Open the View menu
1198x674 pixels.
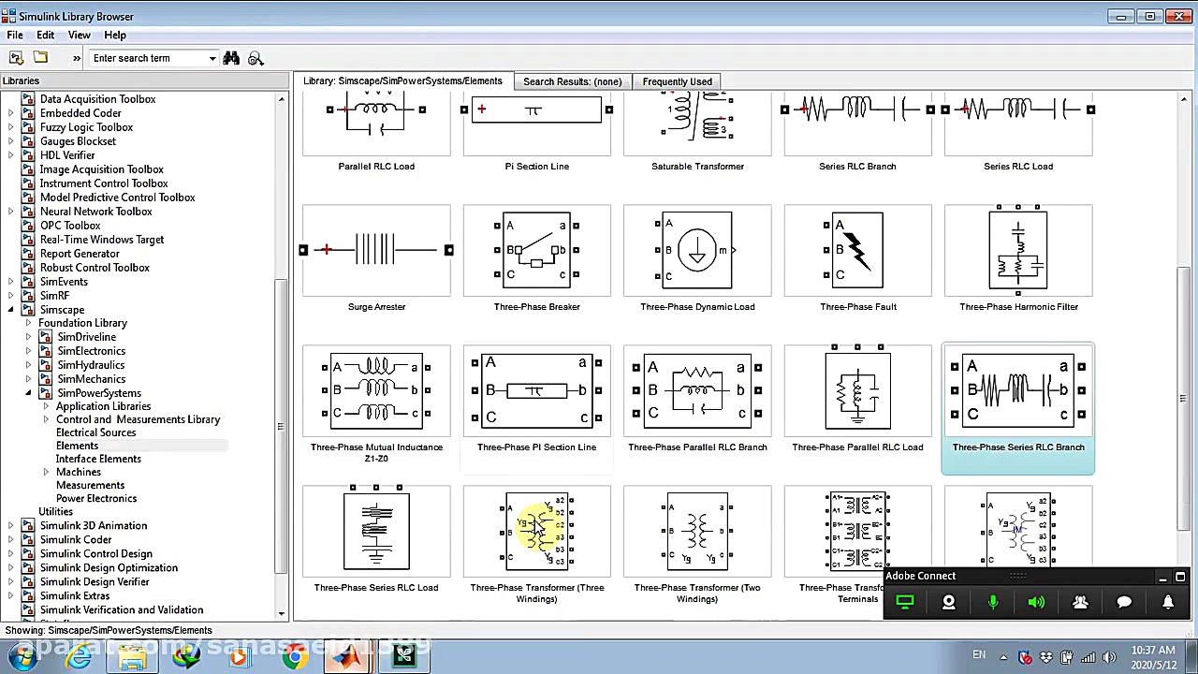point(79,36)
